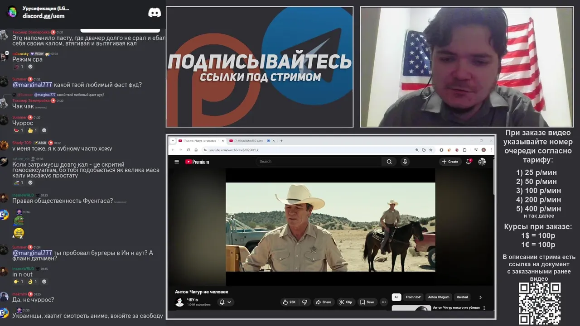Click the Create button in YouTube header

450,162
